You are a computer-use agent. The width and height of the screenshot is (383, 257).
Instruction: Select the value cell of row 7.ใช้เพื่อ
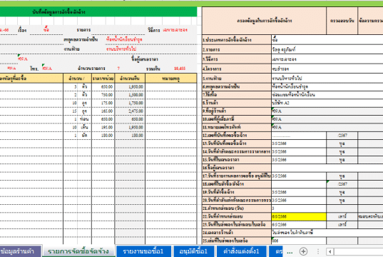coord(327,95)
